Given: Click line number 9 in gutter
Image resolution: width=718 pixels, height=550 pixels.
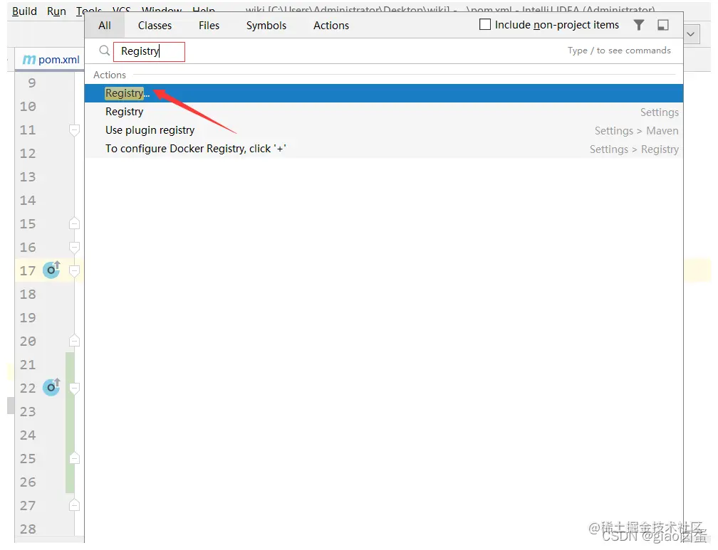Looking at the screenshot, I should pyautogui.click(x=31, y=83).
